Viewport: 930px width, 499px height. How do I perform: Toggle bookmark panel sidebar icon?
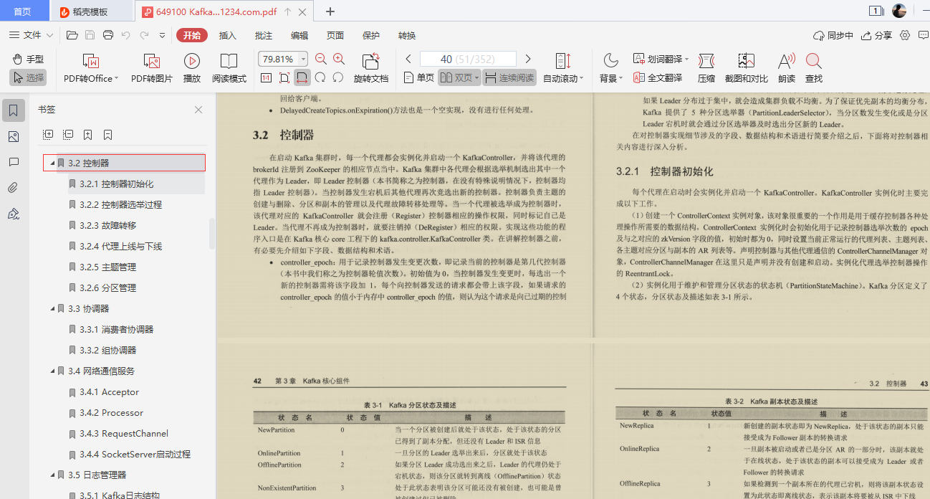click(x=13, y=110)
